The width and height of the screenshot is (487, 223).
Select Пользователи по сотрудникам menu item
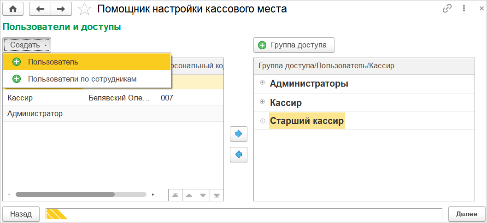82,79
